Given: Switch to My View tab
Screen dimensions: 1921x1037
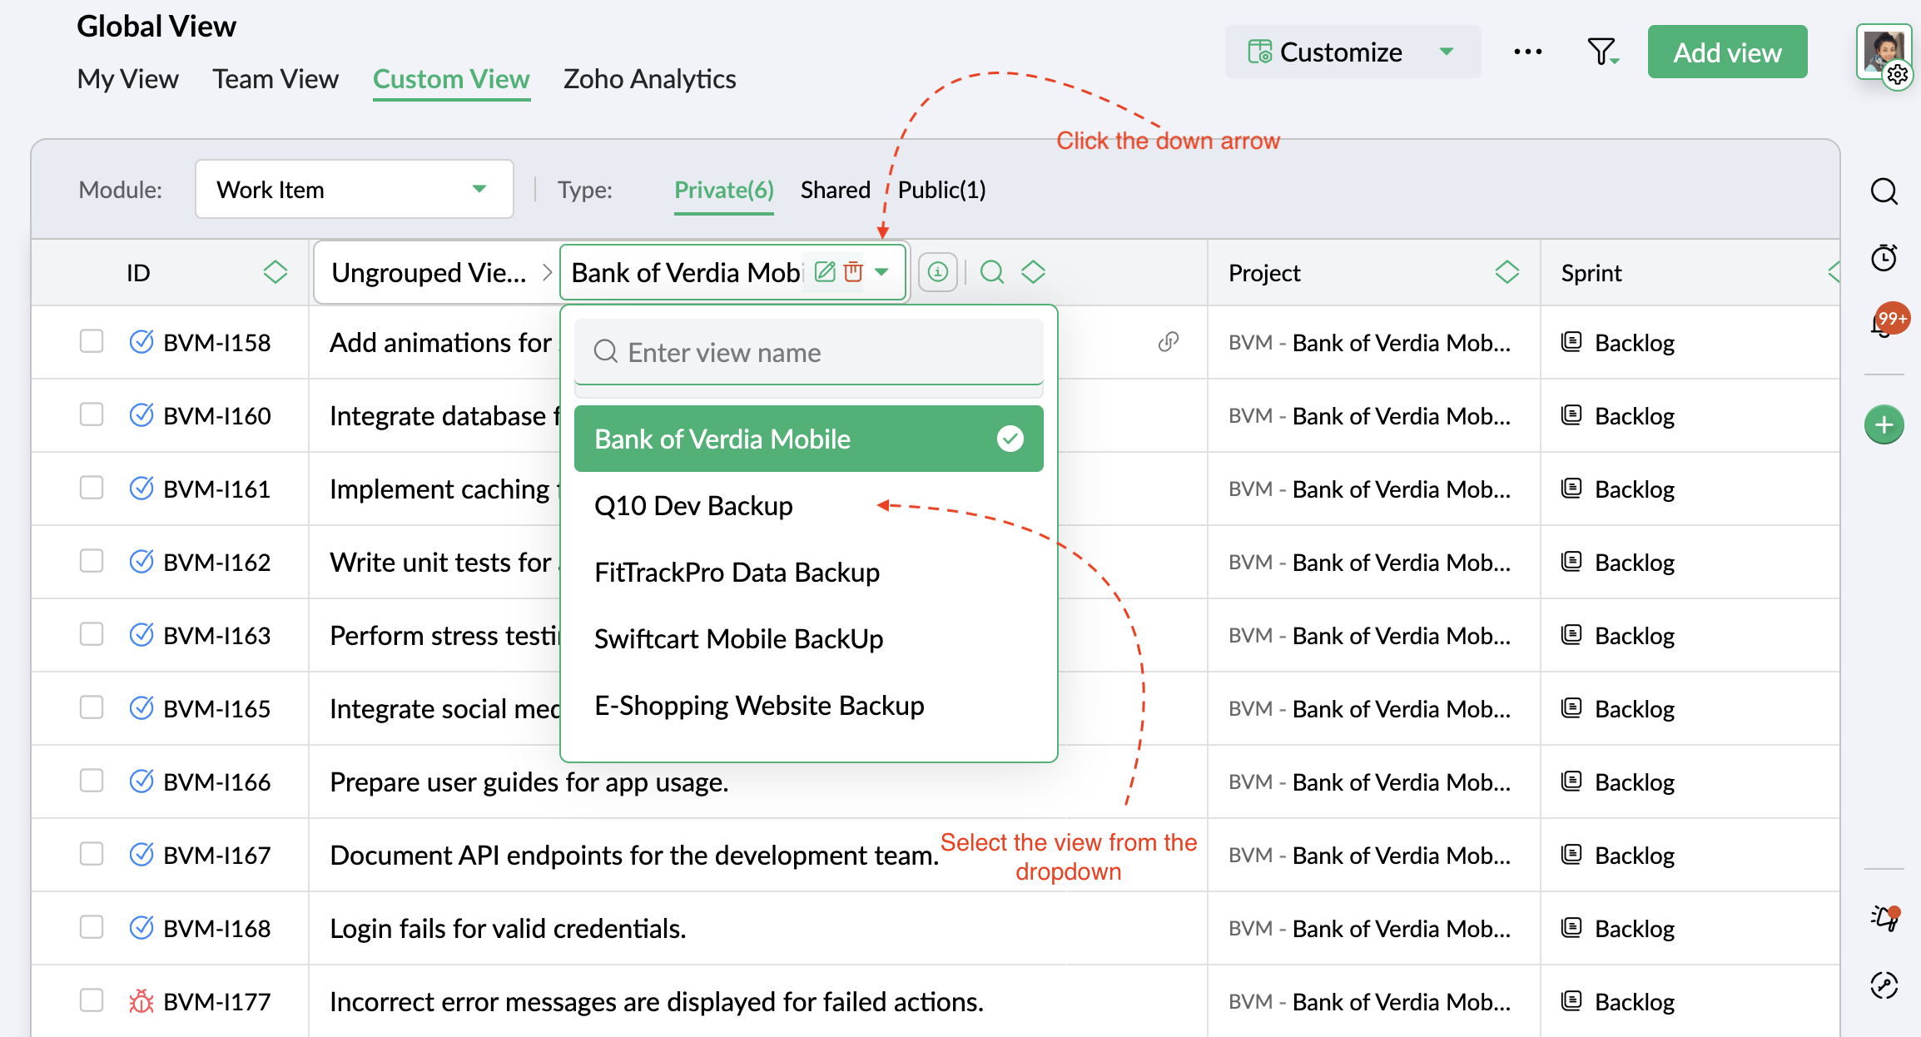Looking at the screenshot, I should coord(127,79).
